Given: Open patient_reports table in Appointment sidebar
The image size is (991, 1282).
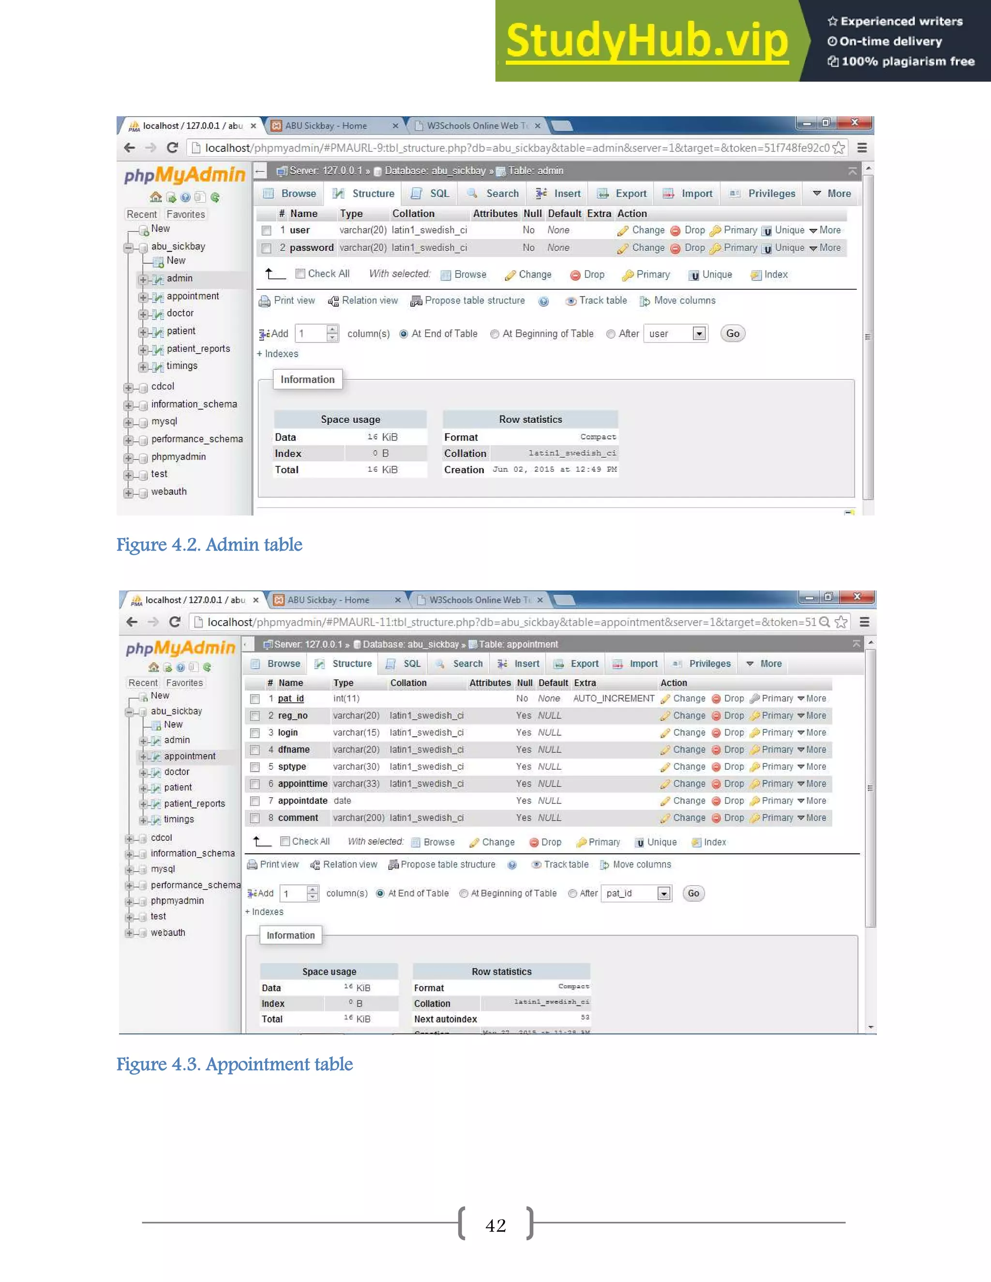Looking at the screenshot, I should point(195,804).
